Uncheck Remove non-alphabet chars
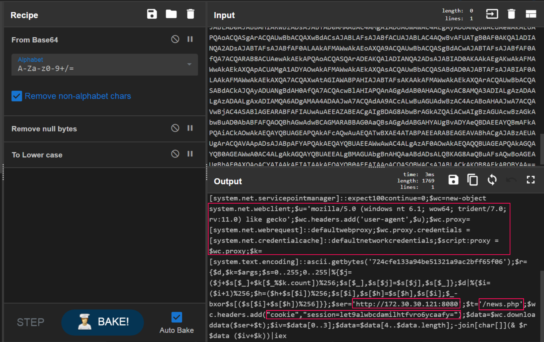Image resolution: width=544 pixels, height=342 pixels. 16,96
